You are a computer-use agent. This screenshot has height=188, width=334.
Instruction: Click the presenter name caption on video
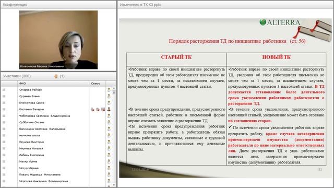click(42, 66)
